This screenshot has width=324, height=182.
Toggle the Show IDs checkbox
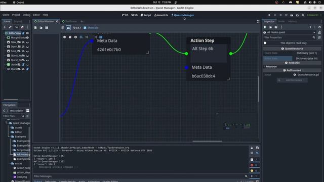click(x=91, y=28)
